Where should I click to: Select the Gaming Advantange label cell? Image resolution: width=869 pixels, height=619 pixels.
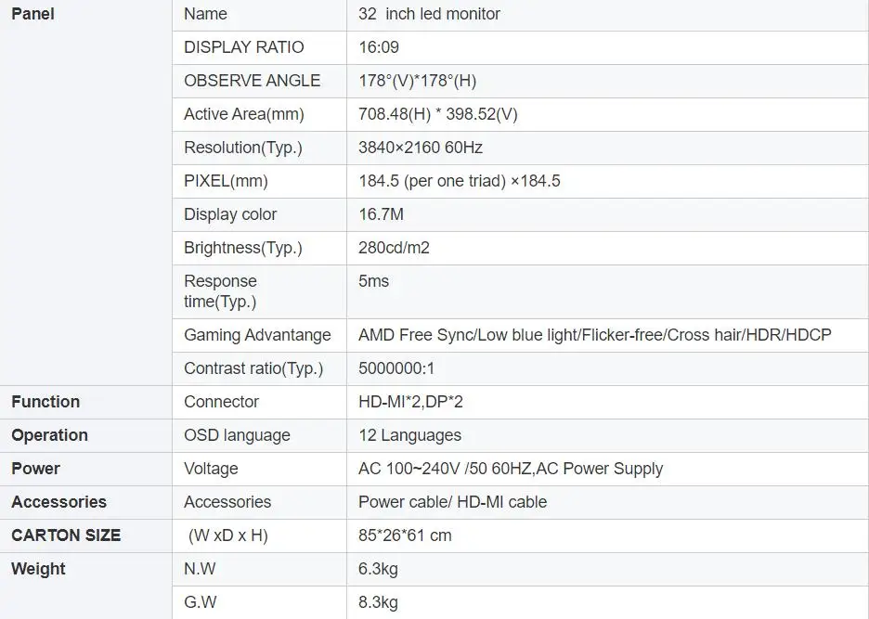[x=257, y=335]
